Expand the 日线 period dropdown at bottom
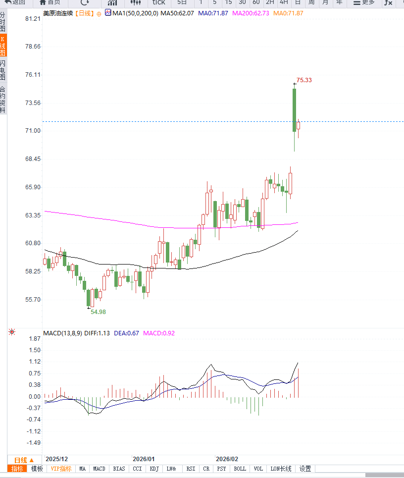 tap(24, 460)
